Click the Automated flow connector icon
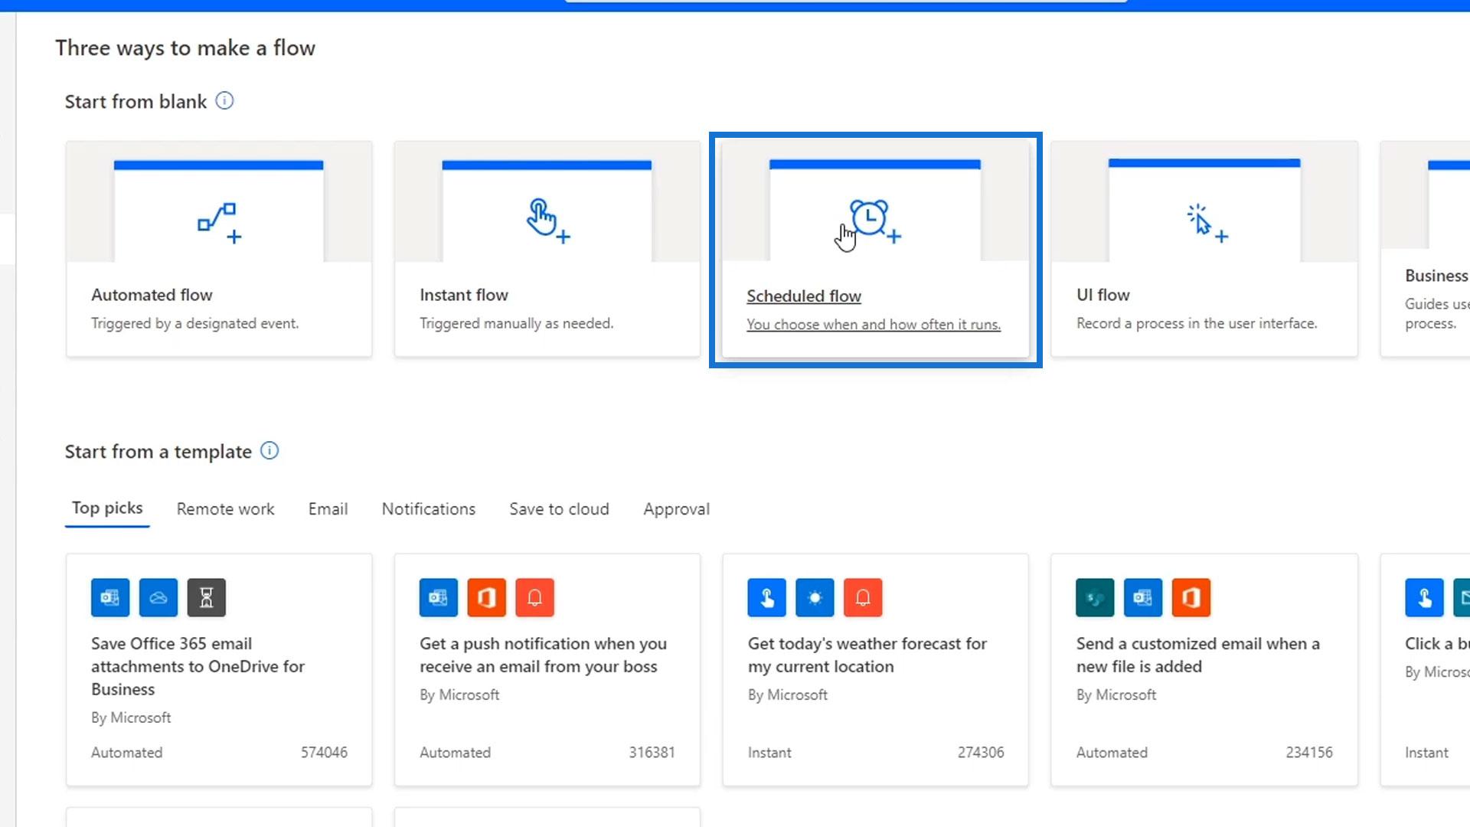Image resolution: width=1470 pixels, height=827 pixels. (x=218, y=222)
